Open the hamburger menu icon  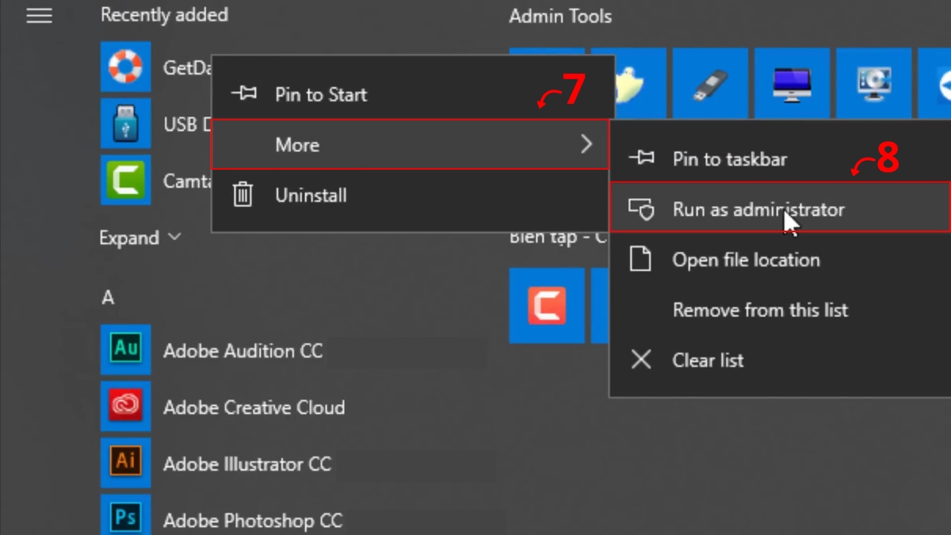(39, 16)
